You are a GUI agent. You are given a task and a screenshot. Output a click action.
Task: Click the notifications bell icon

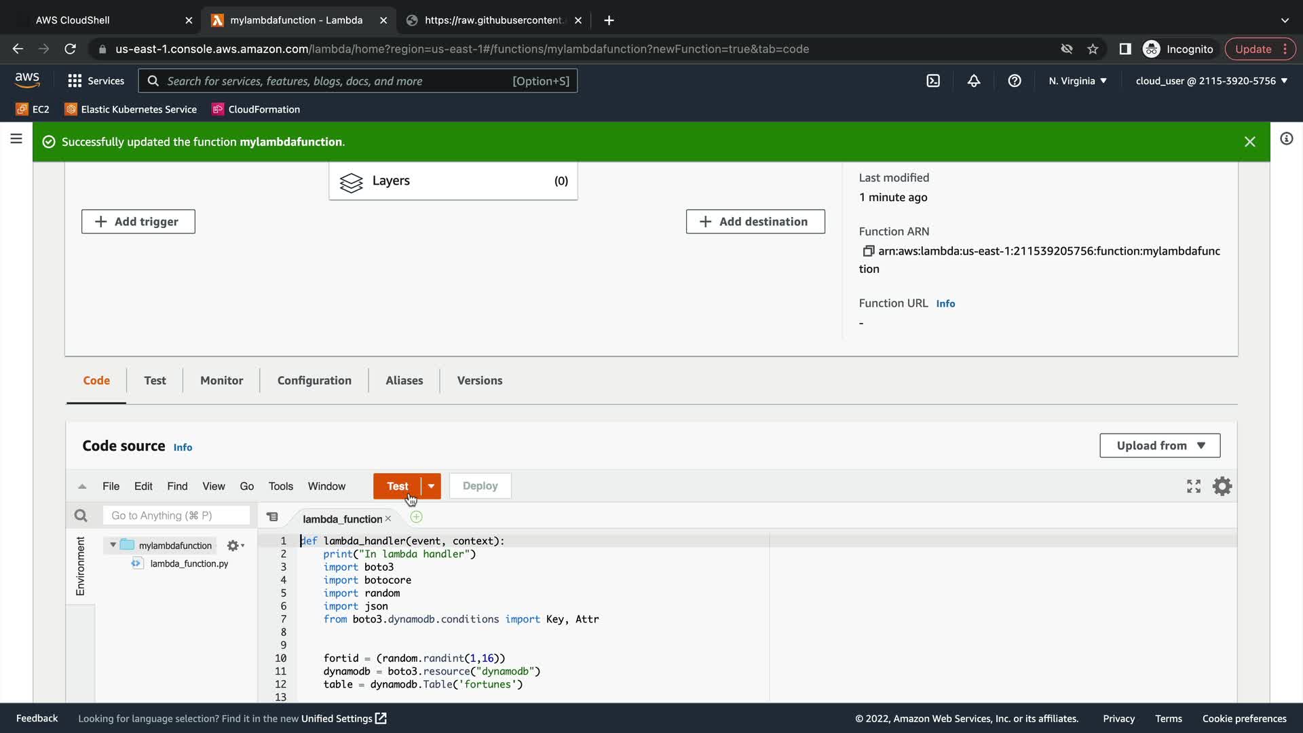[x=974, y=81]
